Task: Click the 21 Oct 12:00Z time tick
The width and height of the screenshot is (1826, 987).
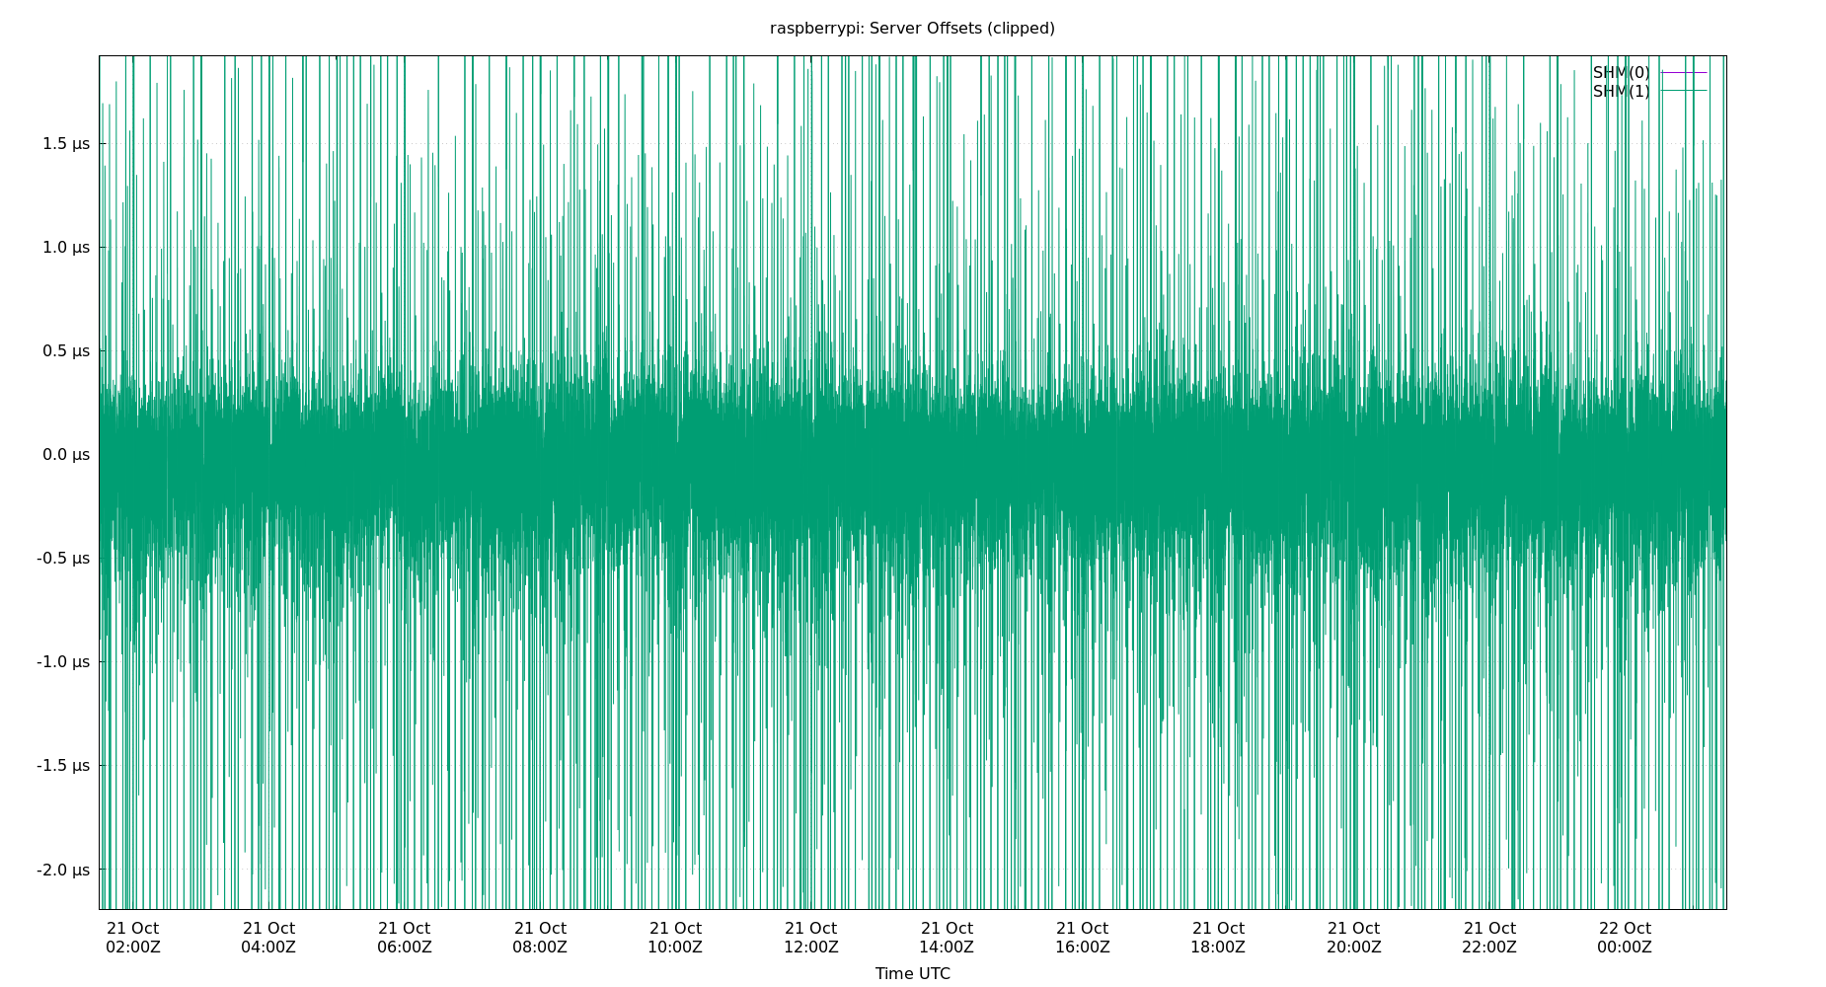Action: 811,938
